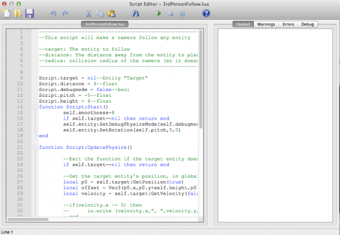Save the script with the floppy disk icon
This screenshot has height=235, width=340.
click(x=30, y=13)
